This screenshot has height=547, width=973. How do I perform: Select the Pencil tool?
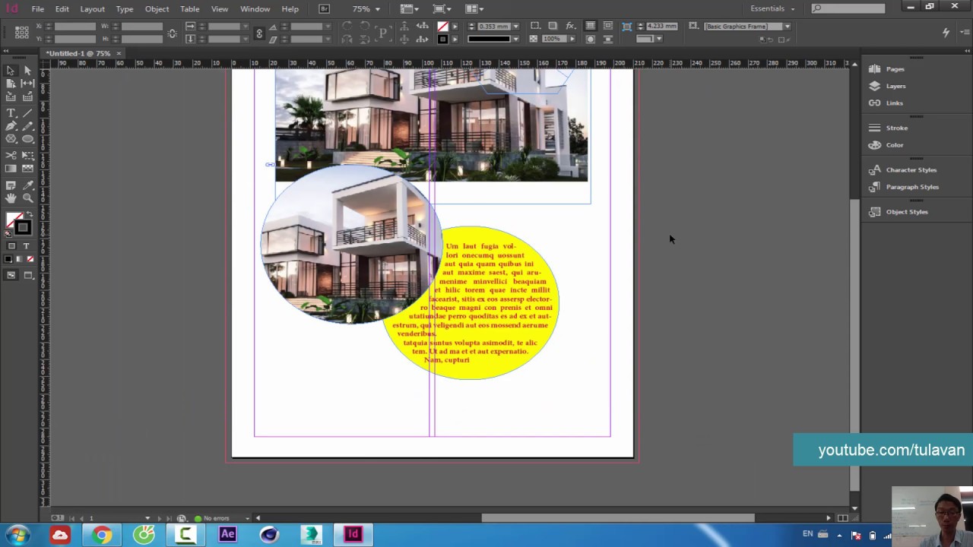pos(27,125)
